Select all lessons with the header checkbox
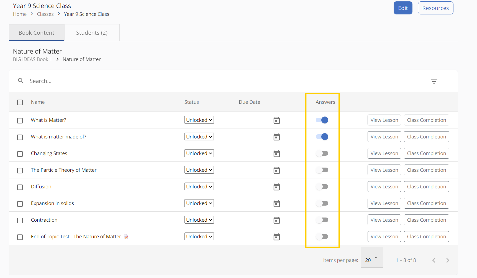The width and height of the screenshot is (477, 278). pos(20,102)
